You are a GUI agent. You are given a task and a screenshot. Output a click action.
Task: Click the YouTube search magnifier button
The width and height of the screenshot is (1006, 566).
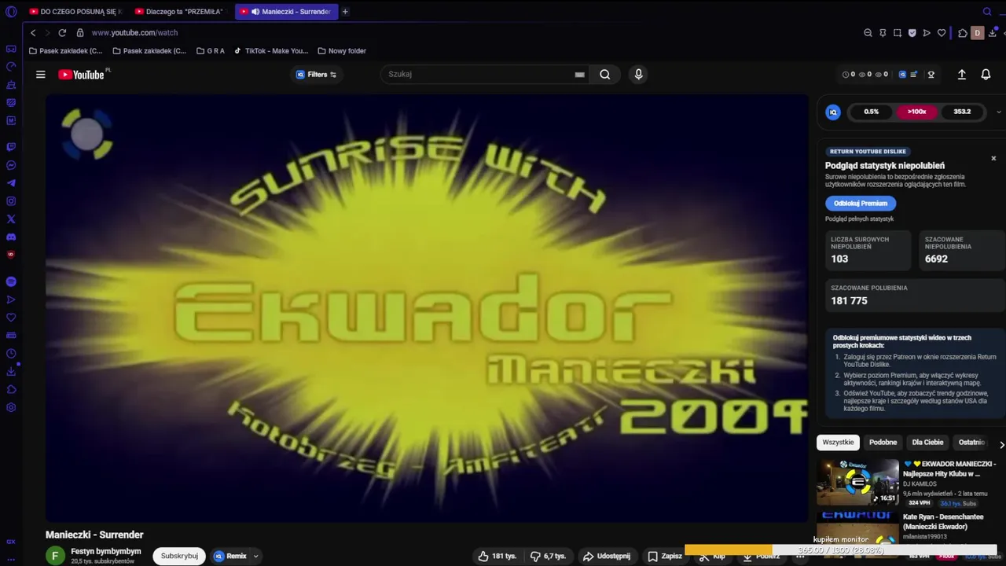pyautogui.click(x=604, y=75)
